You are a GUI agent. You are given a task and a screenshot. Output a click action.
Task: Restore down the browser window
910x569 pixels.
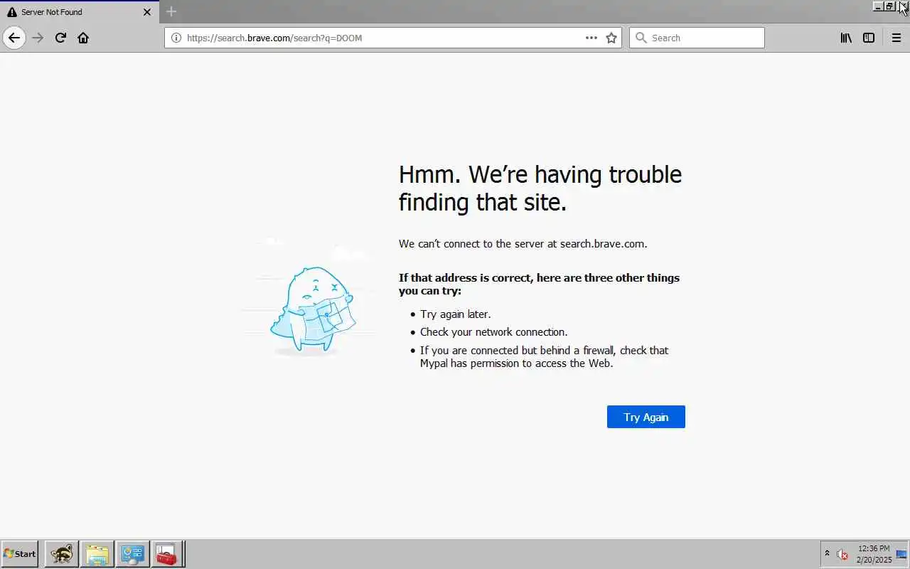pyautogui.click(x=889, y=6)
